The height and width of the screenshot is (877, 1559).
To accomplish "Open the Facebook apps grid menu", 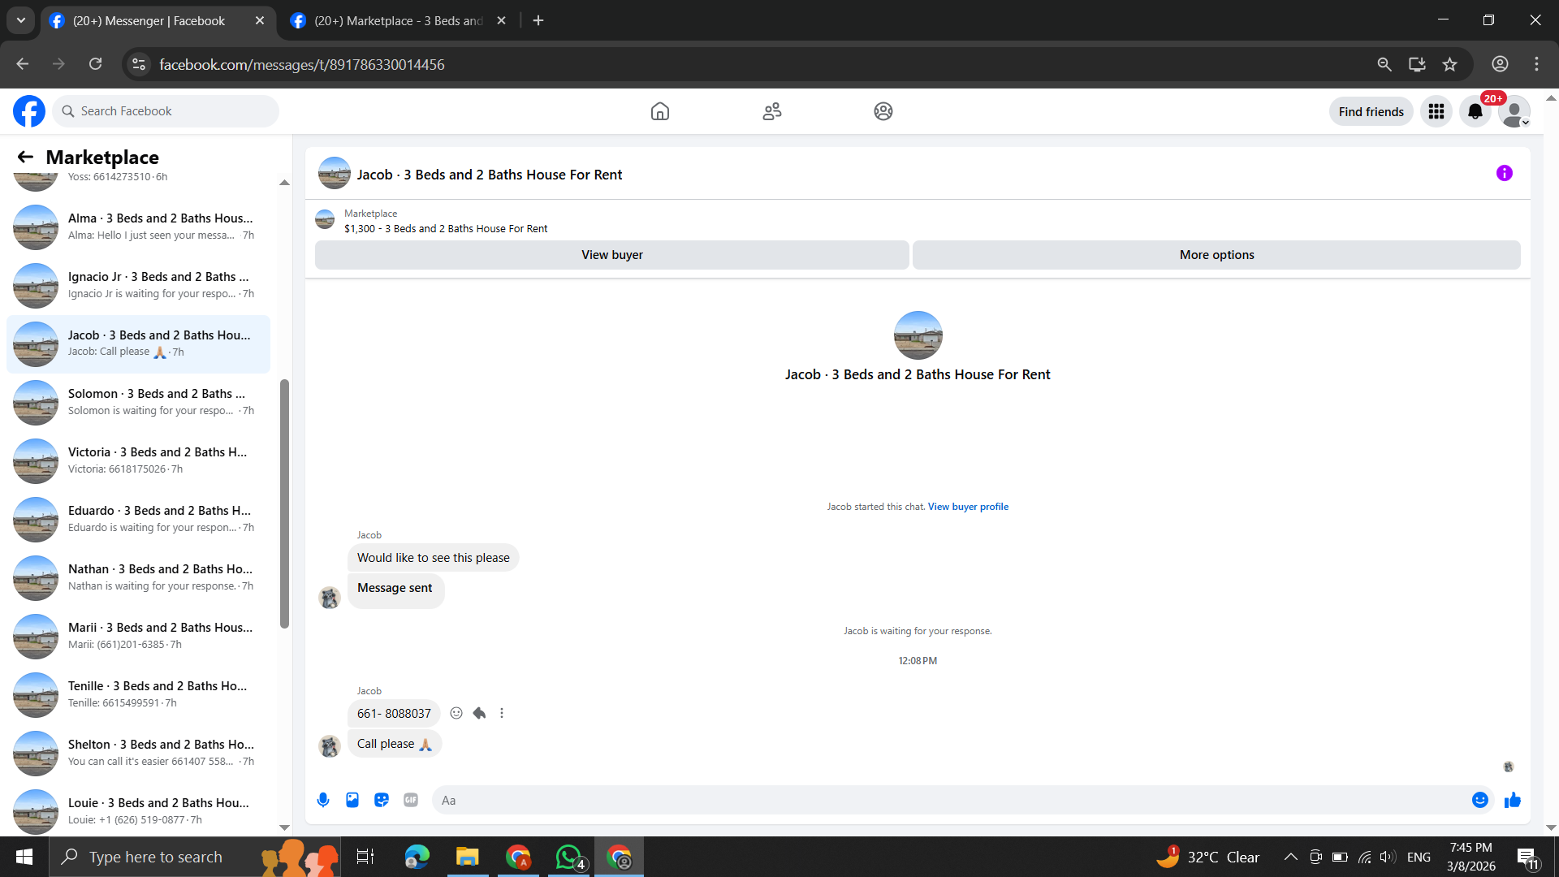I will tap(1436, 111).
